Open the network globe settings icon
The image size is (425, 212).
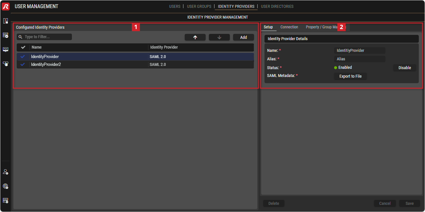(x=6, y=186)
